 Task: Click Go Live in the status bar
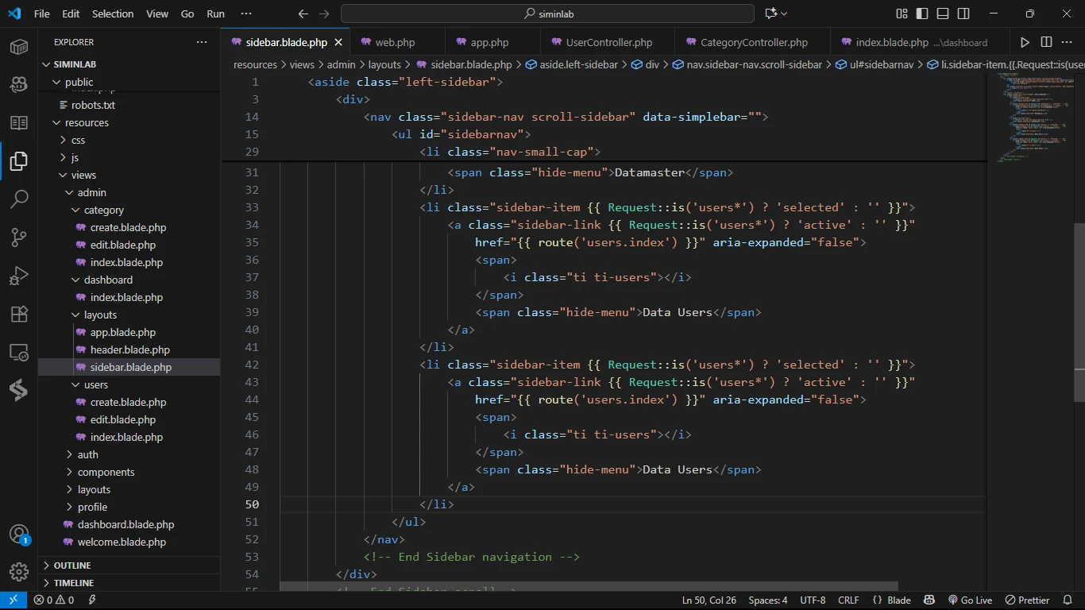coord(970,600)
